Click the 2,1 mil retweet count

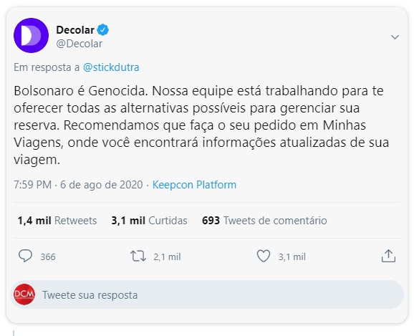pyautogui.click(x=167, y=256)
